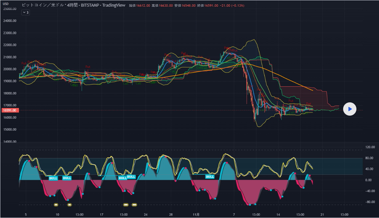Click the rightmost yellow dotted marker below the oscillator
Screen dimensions: 379x218
pos(134,205)
